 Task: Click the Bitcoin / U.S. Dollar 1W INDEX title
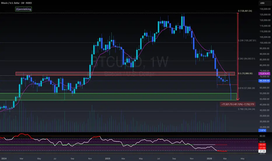coord(16,3)
